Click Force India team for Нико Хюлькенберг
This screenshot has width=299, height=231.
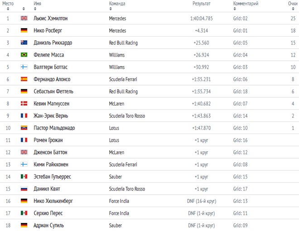(119, 201)
